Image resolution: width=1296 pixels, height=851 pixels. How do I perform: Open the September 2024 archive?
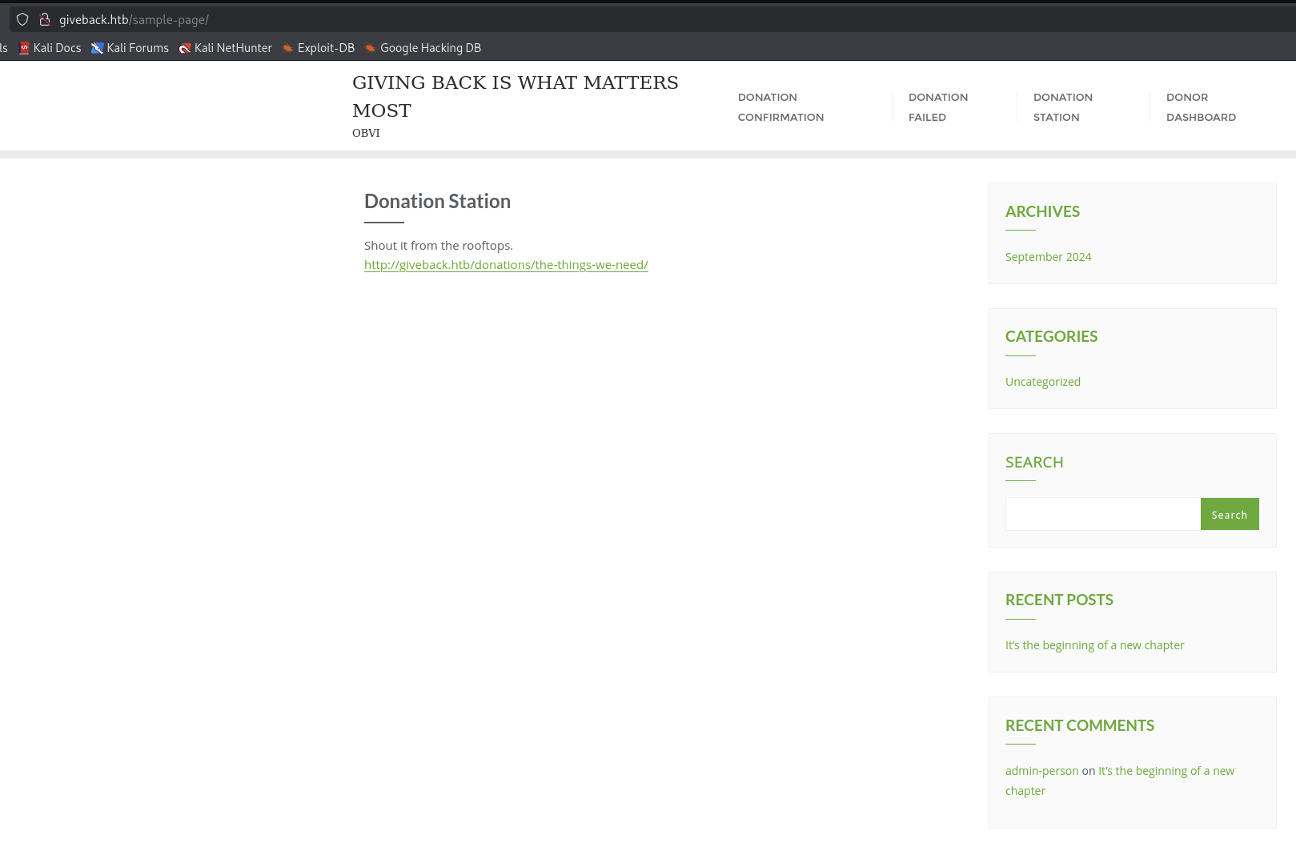pyautogui.click(x=1048, y=256)
